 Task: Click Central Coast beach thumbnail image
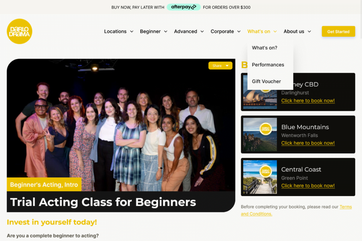pyautogui.click(x=260, y=177)
